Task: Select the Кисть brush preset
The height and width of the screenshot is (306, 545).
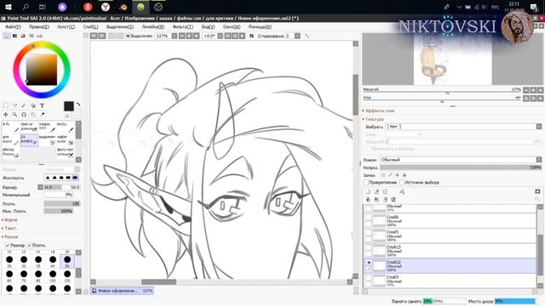Action: tap(66, 127)
